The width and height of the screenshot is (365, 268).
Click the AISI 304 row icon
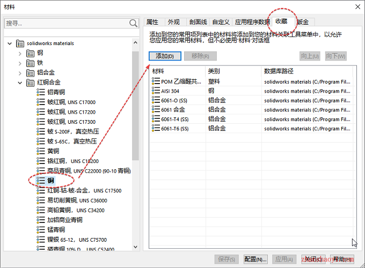[156, 91]
